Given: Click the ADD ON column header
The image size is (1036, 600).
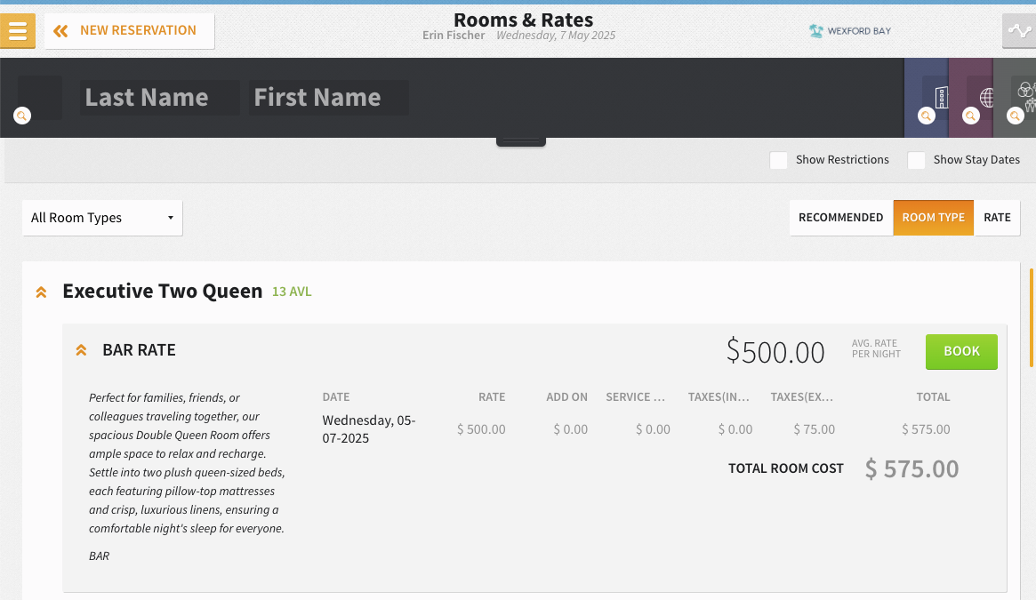Looking at the screenshot, I should [566, 397].
